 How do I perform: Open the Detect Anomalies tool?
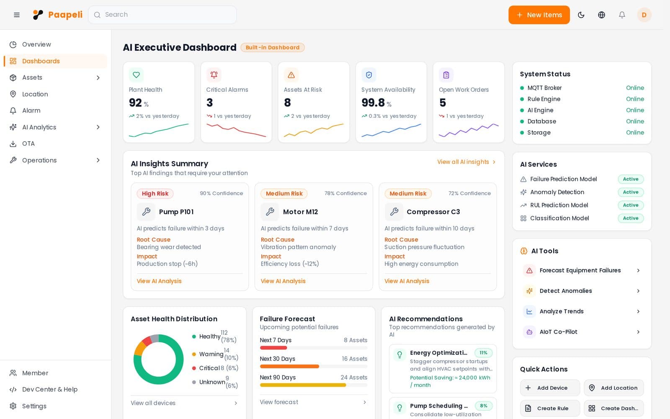tap(582, 291)
